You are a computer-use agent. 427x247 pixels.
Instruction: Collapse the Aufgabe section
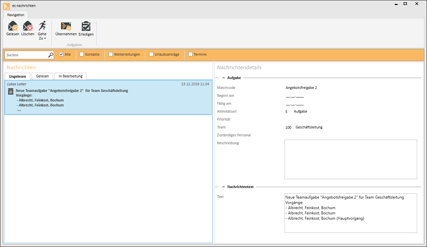coord(224,78)
